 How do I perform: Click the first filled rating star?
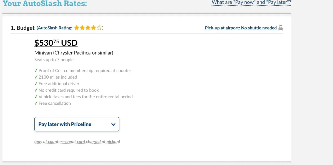77,28
